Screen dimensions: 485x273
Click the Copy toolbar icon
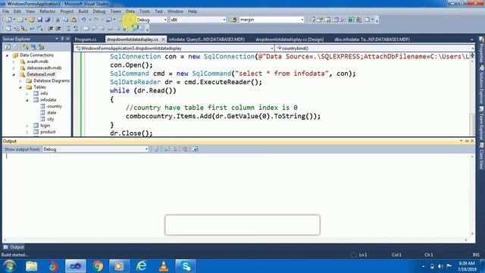tap(66, 20)
